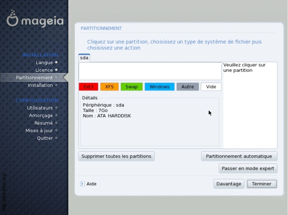Click the Davantage button

point(229,184)
